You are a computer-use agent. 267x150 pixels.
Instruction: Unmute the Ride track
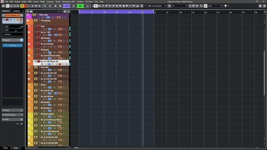click(34, 15)
